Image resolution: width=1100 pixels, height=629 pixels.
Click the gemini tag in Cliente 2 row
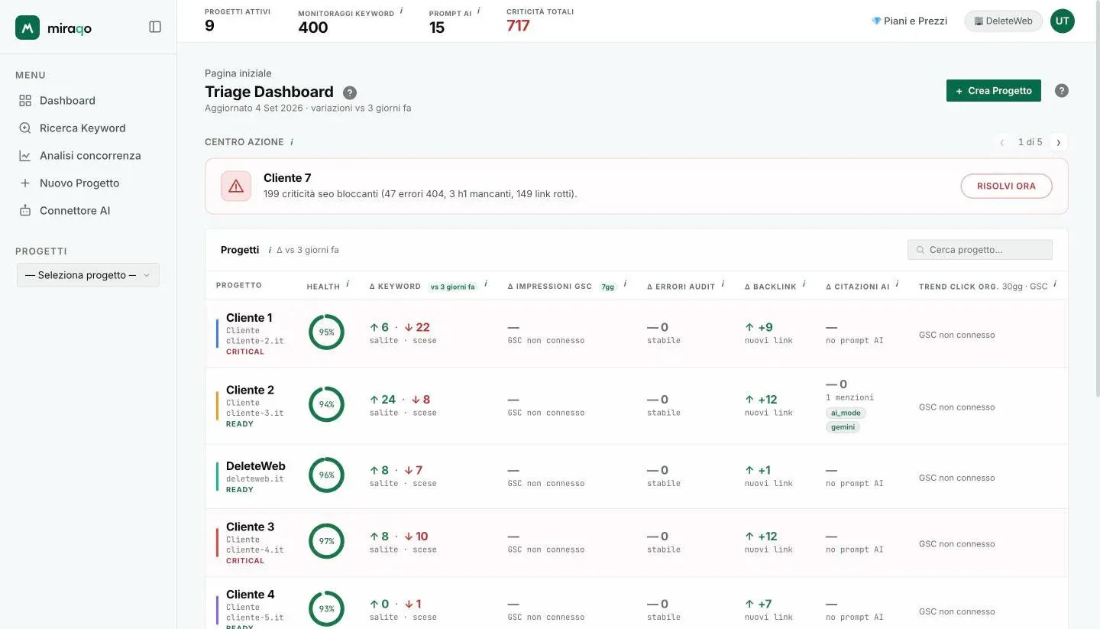point(843,427)
